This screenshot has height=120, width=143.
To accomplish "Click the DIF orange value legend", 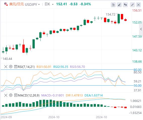I will [x=74, y=95].
